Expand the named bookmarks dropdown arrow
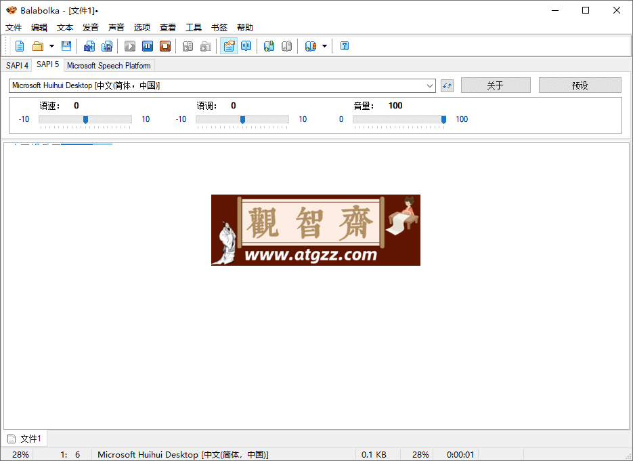Screen dimensions: 633x461 coord(324,46)
